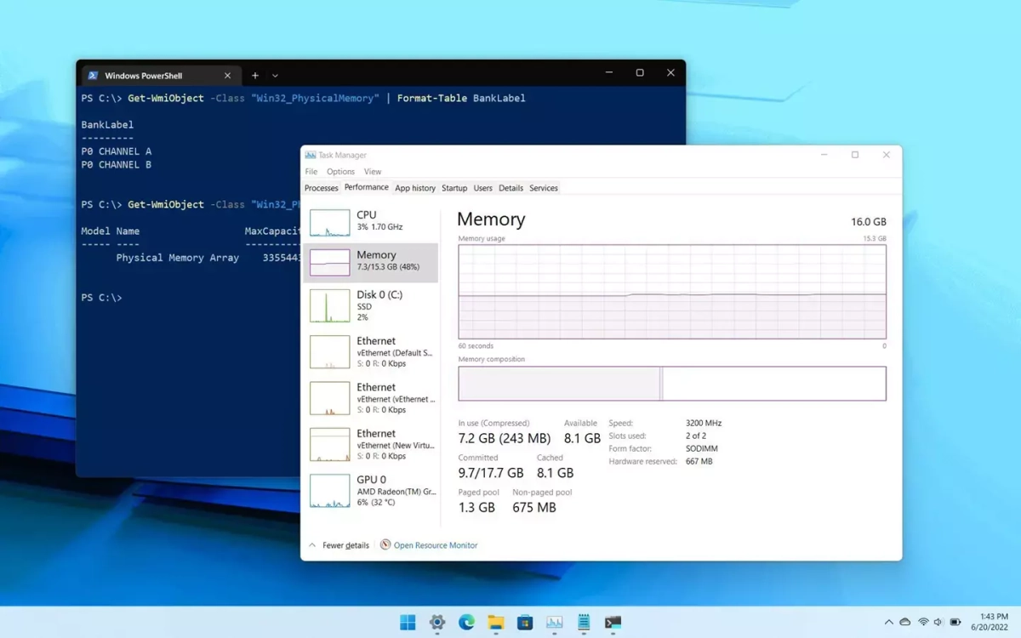Click the taskbar clock and date

(x=993, y=622)
